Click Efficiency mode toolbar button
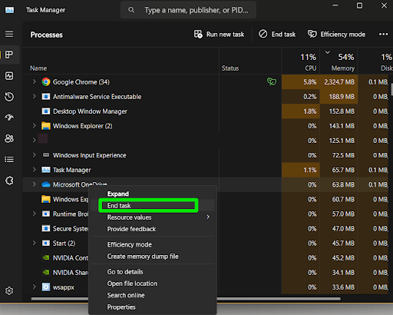 (336, 35)
